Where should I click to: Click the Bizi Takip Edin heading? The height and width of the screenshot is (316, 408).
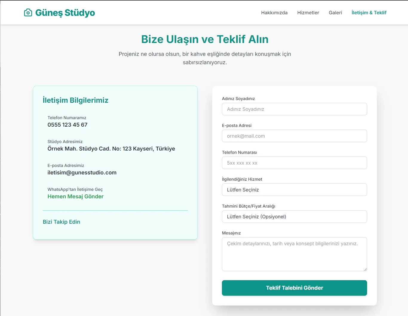point(61,222)
